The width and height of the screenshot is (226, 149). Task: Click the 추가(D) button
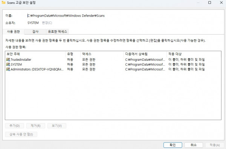coord(15,126)
